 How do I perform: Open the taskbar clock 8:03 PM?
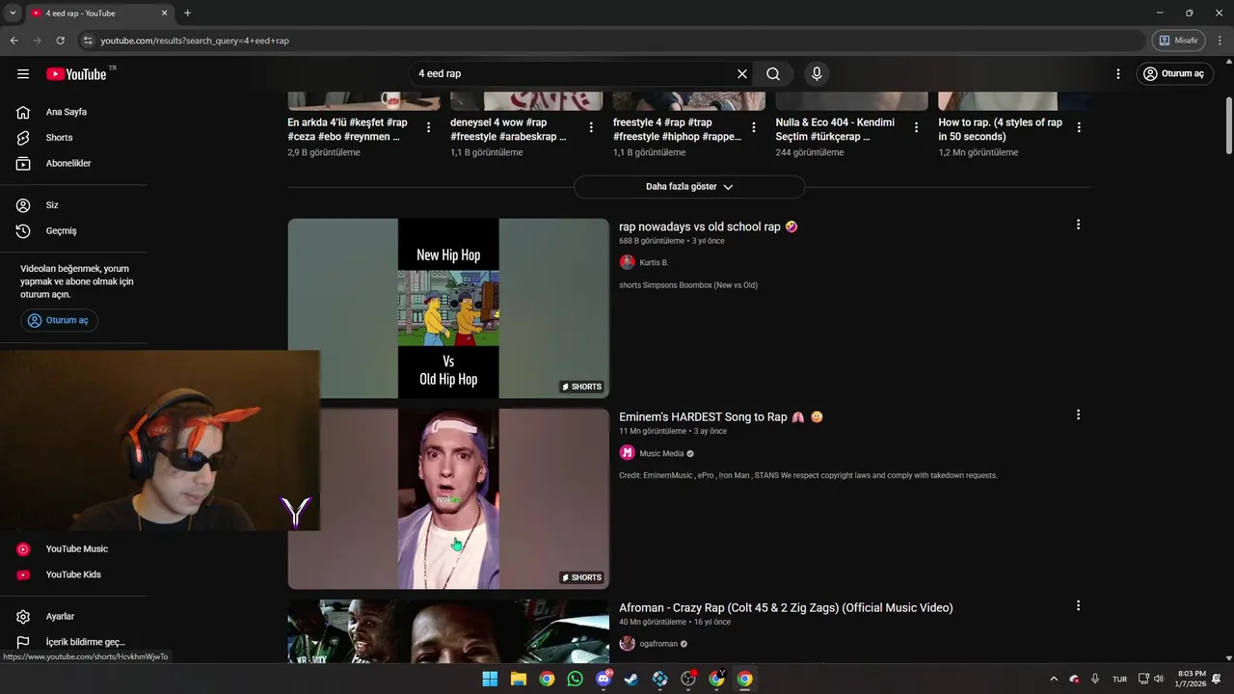click(x=1191, y=679)
